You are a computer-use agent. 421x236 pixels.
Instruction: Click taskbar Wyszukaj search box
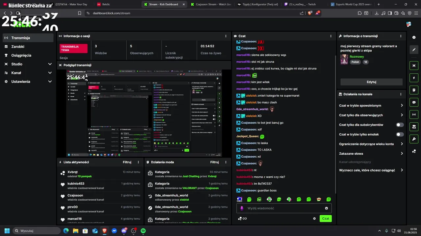tap(36, 231)
